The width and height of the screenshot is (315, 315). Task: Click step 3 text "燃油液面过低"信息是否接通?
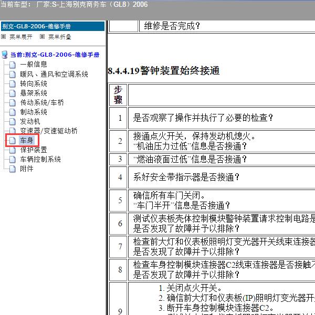pyautogui.click(x=190, y=160)
